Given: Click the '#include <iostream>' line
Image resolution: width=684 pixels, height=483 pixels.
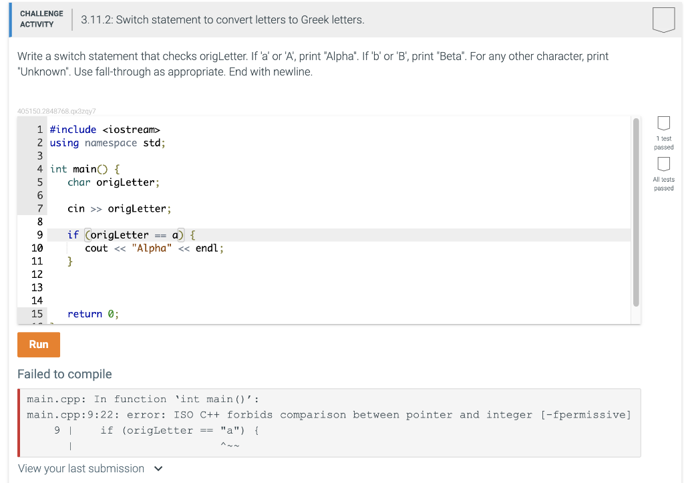Looking at the screenshot, I should 105,130.
